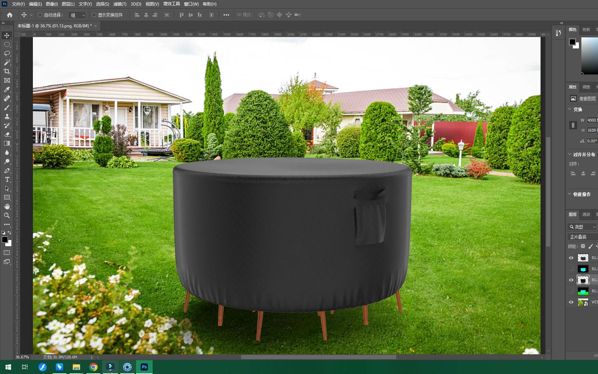
Task: Select the Healing Brush tool
Action: tap(7, 98)
